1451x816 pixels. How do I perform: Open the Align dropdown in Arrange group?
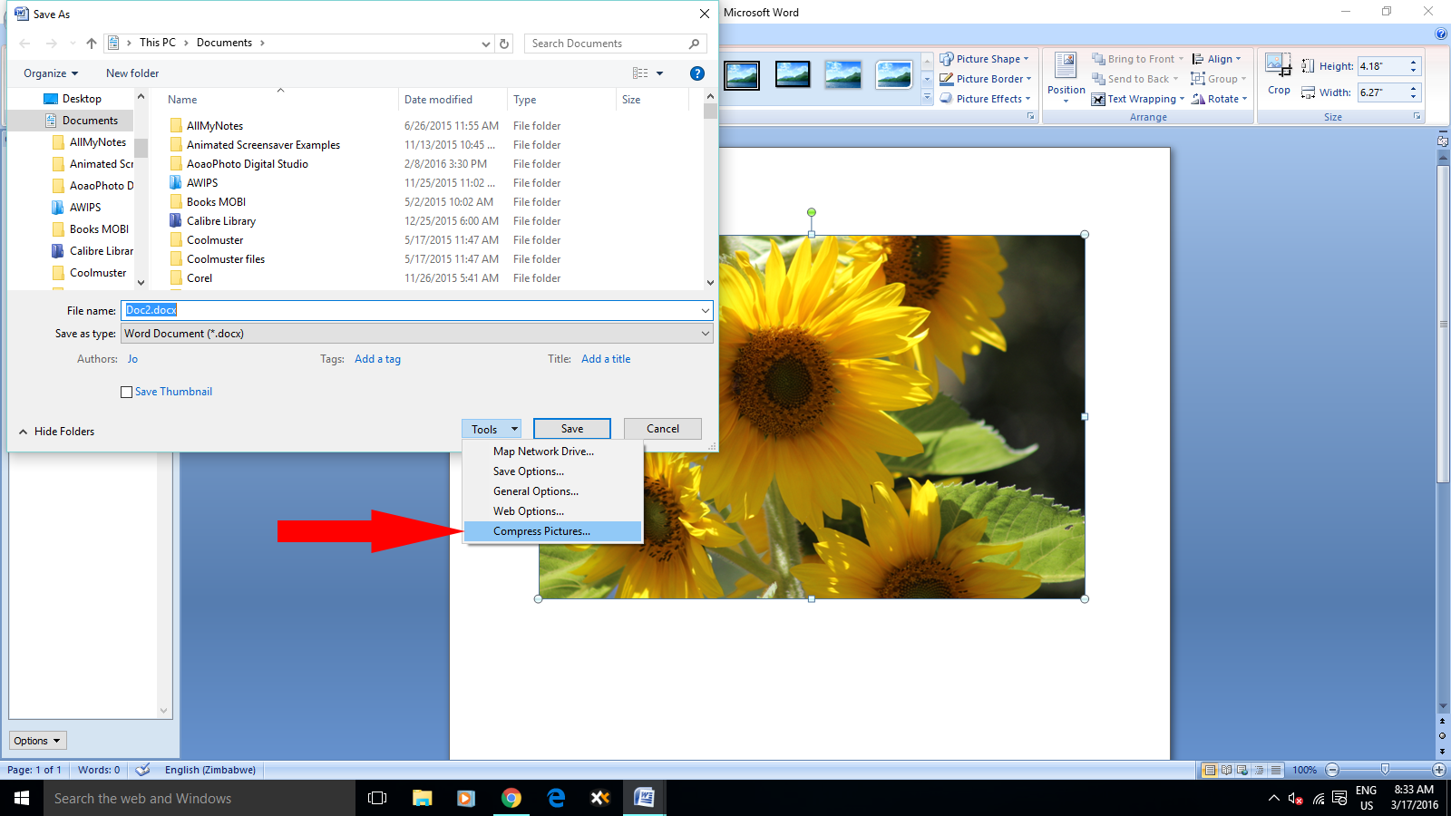click(x=1217, y=59)
